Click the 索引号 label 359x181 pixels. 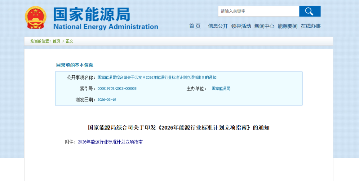point(87,89)
